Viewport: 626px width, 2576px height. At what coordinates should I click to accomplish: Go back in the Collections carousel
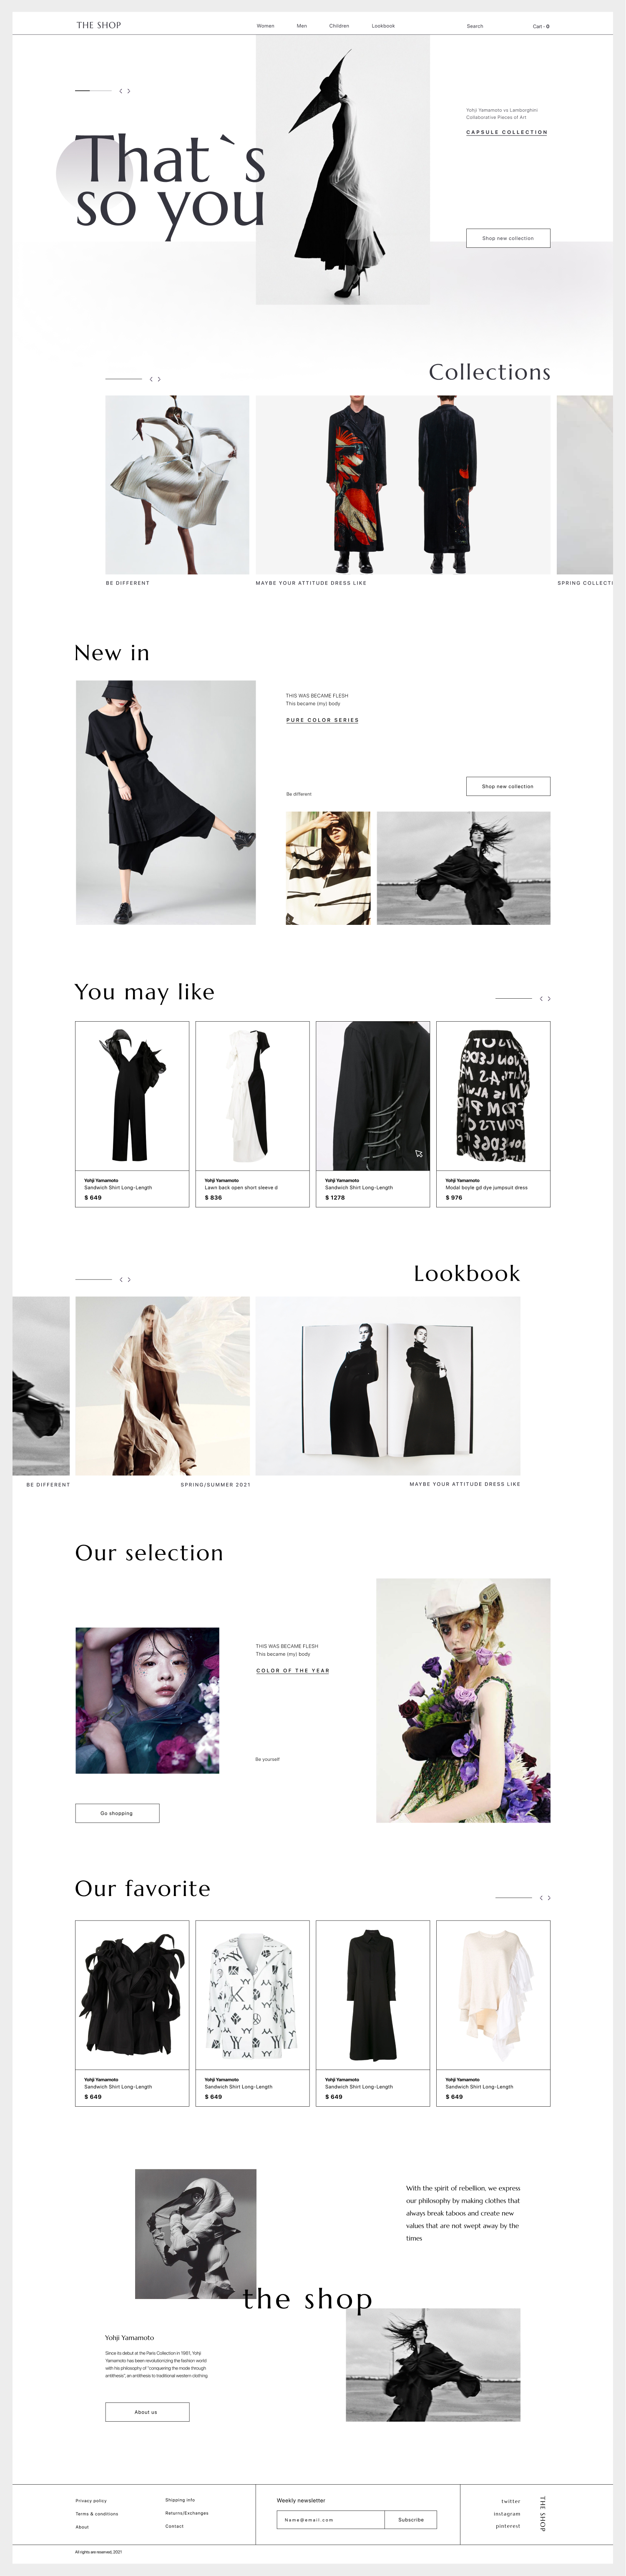(151, 379)
